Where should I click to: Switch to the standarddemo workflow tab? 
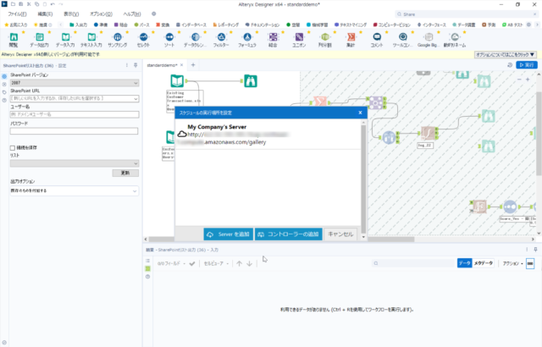(x=162, y=65)
